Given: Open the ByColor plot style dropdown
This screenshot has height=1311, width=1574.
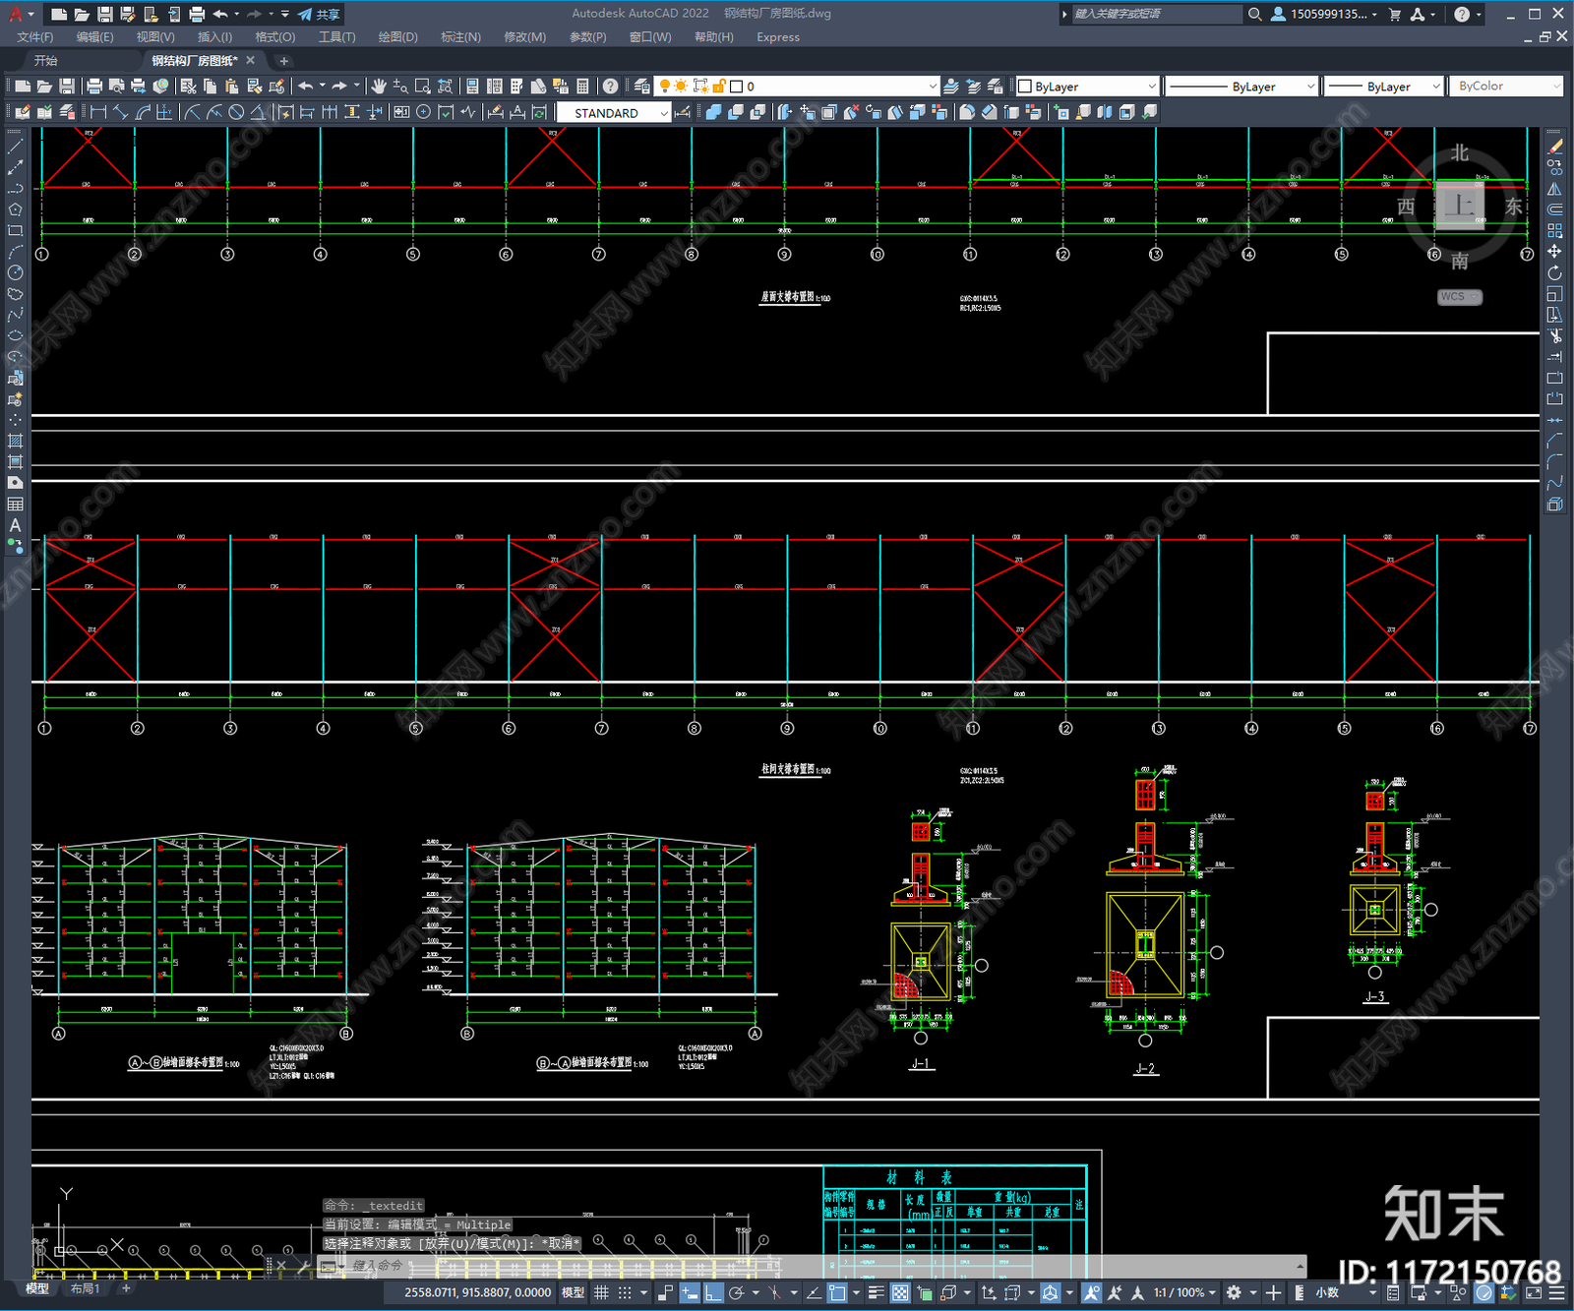Looking at the screenshot, I should (x=1506, y=87).
